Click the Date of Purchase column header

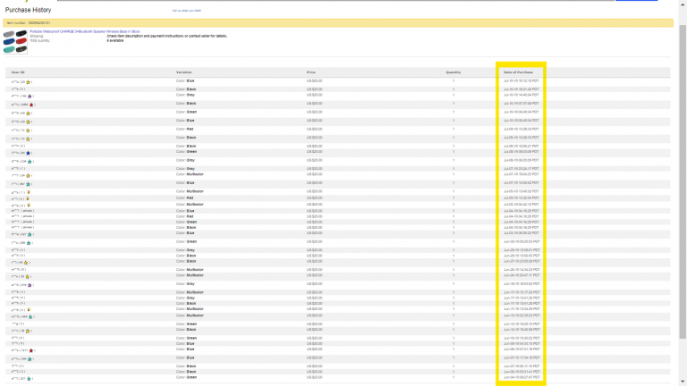tap(518, 72)
